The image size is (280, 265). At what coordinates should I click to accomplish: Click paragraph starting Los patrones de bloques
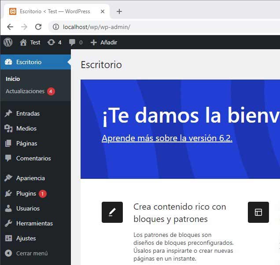(184, 247)
